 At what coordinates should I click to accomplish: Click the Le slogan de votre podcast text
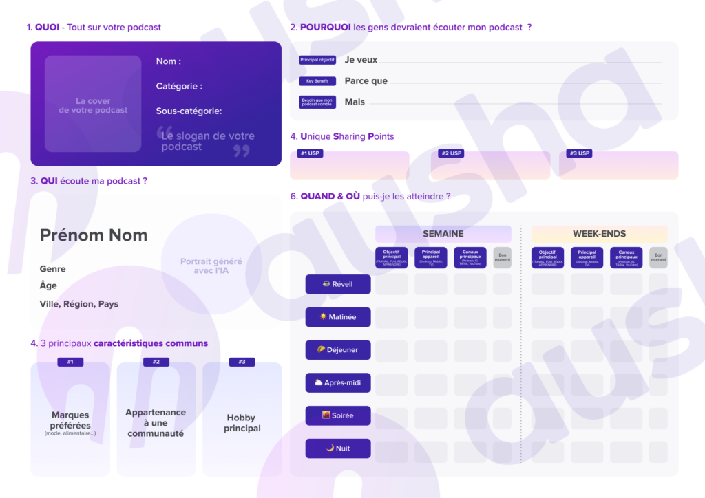click(x=208, y=141)
